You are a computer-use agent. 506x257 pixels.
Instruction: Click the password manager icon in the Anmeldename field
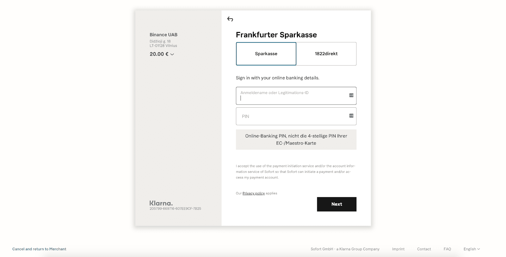click(x=351, y=95)
